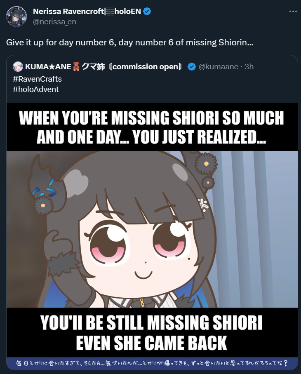This screenshot has width=301, height=374.
Task: Click the meme's top caption text
Action: click(151, 127)
